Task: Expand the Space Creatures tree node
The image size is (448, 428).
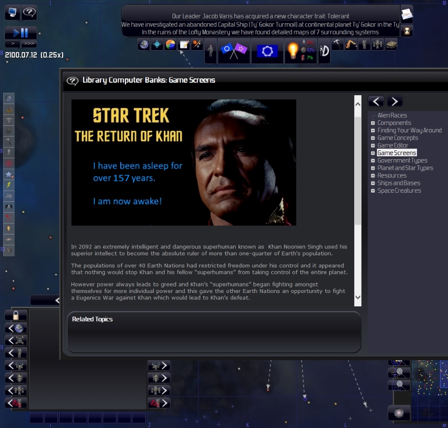Action: tap(373, 191)
